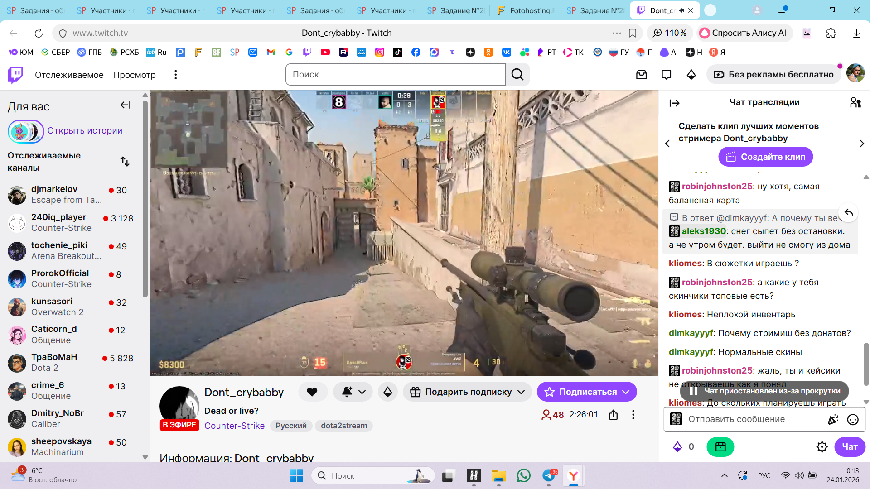Open the whispers speech bubble icon

tap(666, 75)
